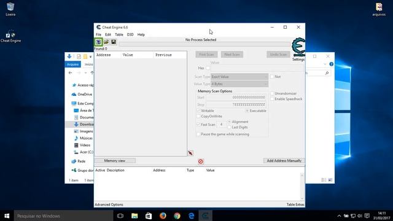Launch Firefox from the taskbar
393x221 pixels.
pyautogui.click(x=163, y=215)
